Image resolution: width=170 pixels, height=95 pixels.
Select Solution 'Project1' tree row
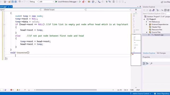pos(157,17)
